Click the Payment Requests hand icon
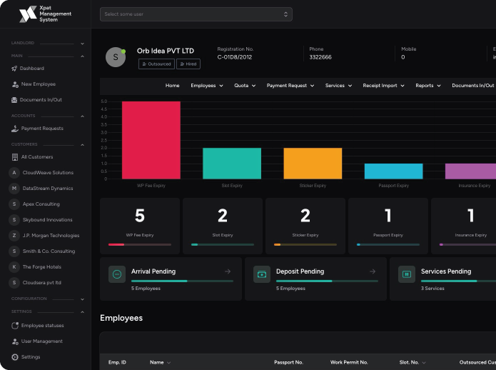 point(15,129)
